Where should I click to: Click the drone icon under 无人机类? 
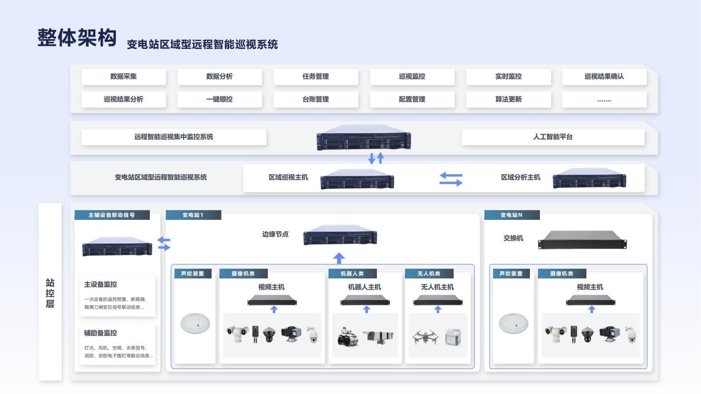pyautogui.click(x=425, y=336)
